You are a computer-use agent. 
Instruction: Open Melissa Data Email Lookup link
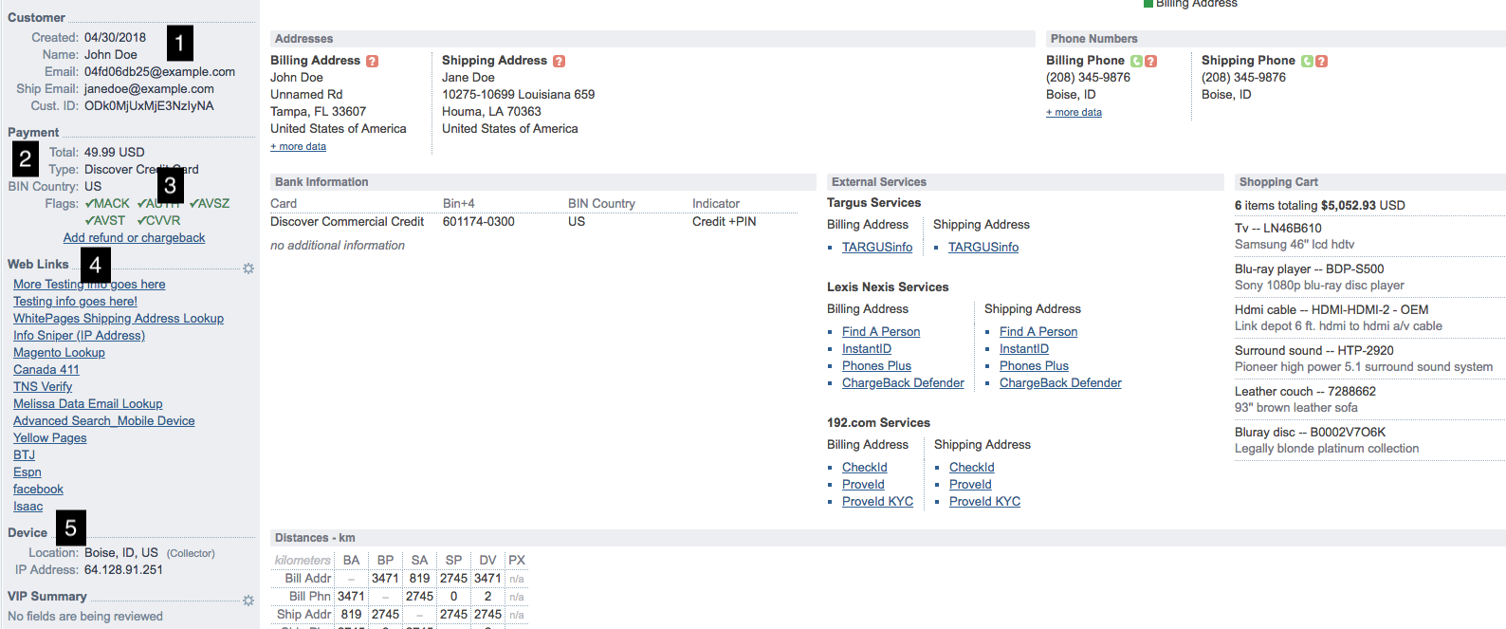[88, 404]
